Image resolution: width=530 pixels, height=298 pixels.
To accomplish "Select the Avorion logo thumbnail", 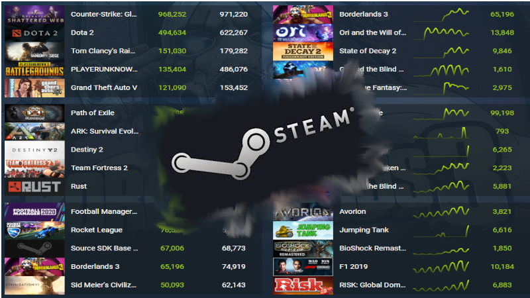I will pyautogui.click(x=303, y=212).
